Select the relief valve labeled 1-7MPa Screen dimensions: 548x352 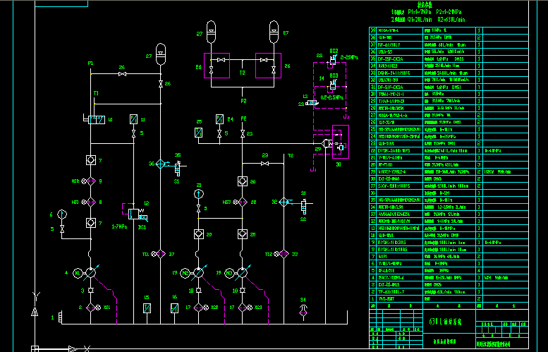click(131, 210)
